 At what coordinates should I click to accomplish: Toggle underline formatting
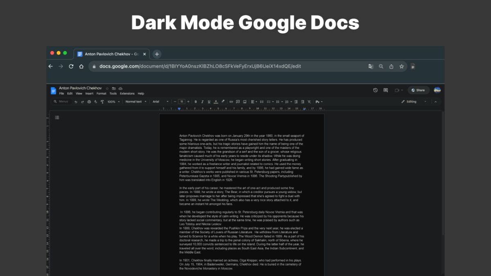coord(209,102)
